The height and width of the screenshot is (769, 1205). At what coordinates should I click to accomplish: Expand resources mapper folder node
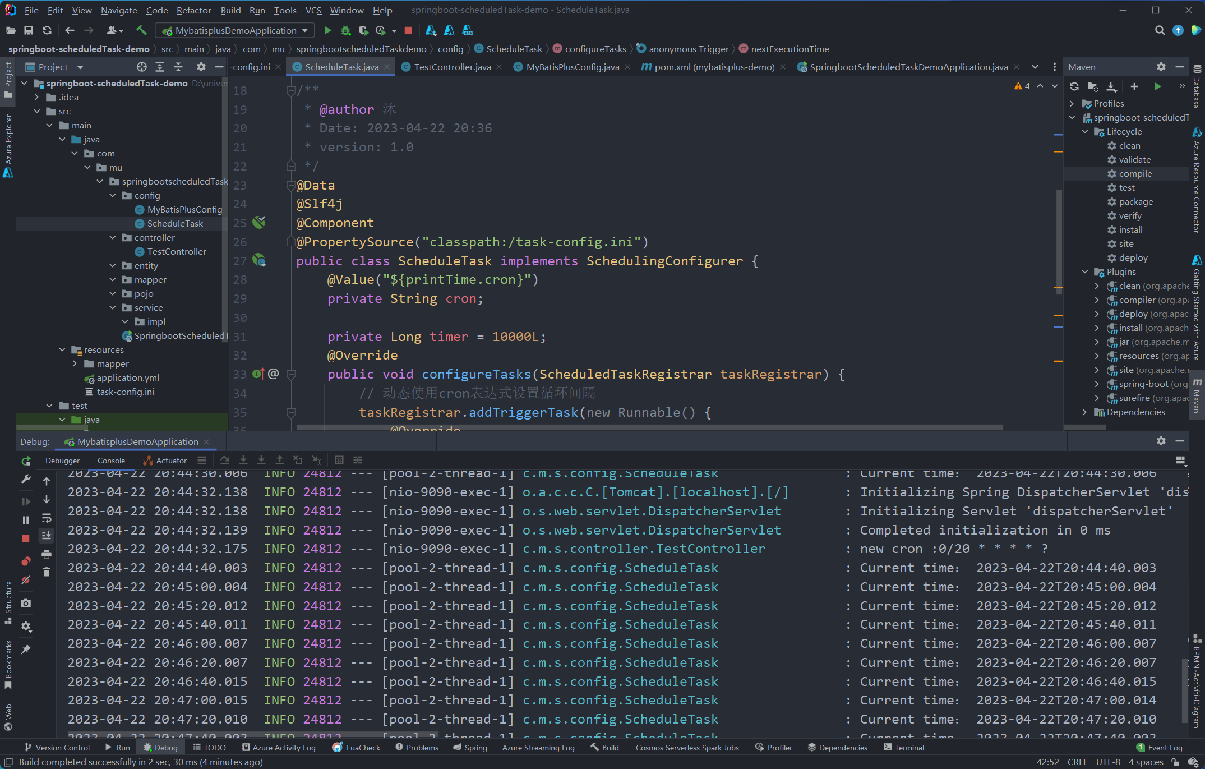(75, 363)
